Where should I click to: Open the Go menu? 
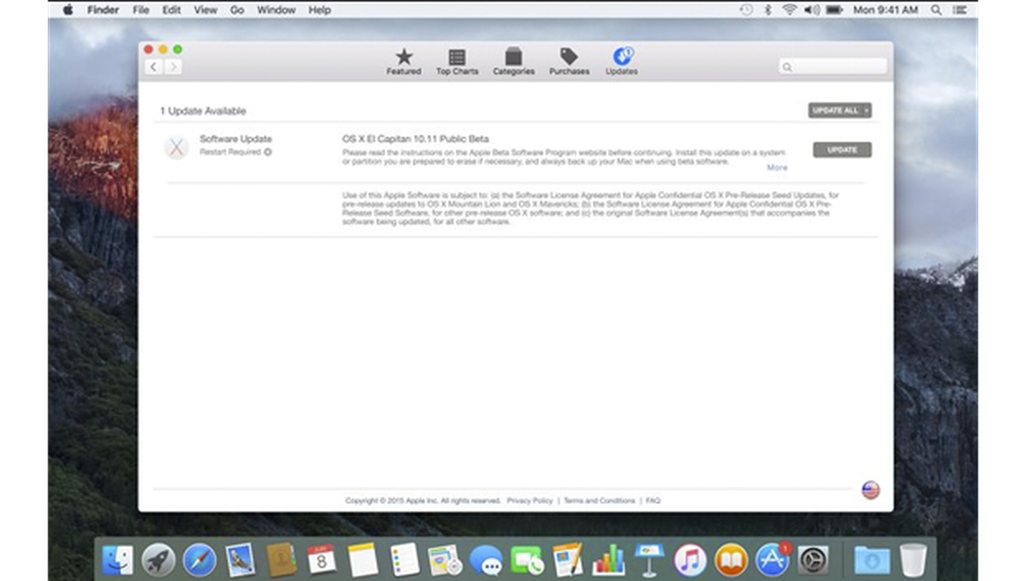tap(236, 10)
